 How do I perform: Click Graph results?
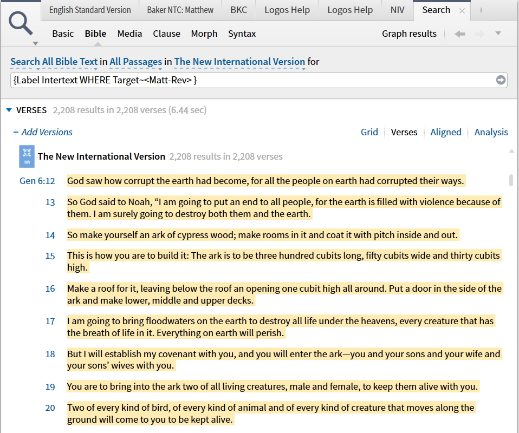coord(409,34)
